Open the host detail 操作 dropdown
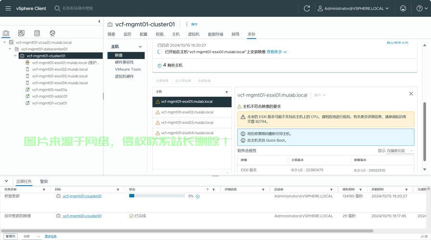Image resolution: width=431 pixels, height=240 pixels. [320, 95]
